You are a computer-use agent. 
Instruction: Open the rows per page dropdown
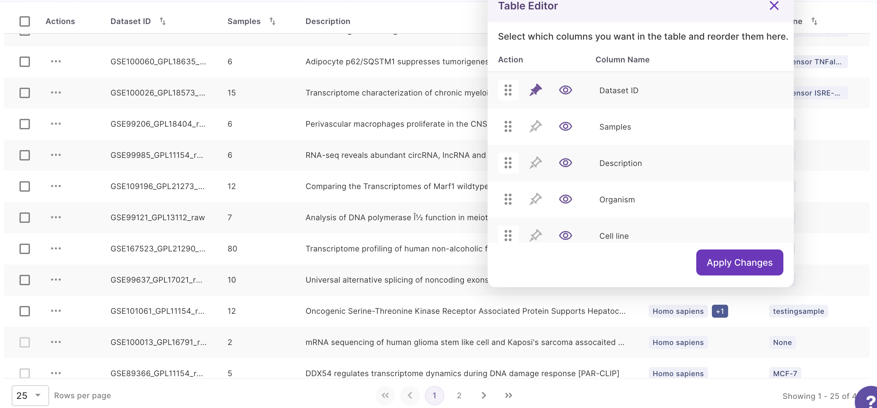30,395
